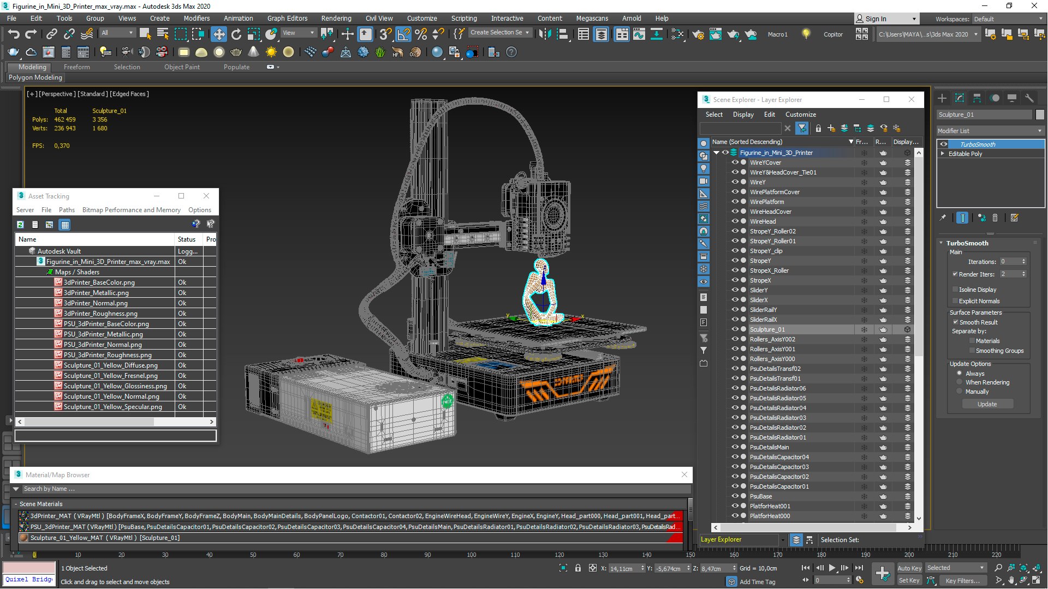The width and height of the screenshot is (1048, 589).
Task: Toggle the Angle Snap tool
Action: pyautogui.click(x=403, y=34)
